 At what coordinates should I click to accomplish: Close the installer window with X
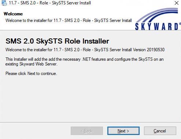(x=177, y=3)
